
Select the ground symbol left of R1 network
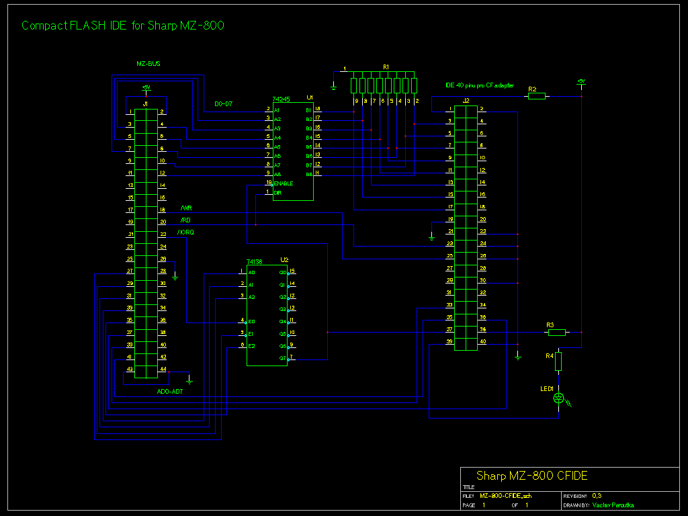coord(333,87)
